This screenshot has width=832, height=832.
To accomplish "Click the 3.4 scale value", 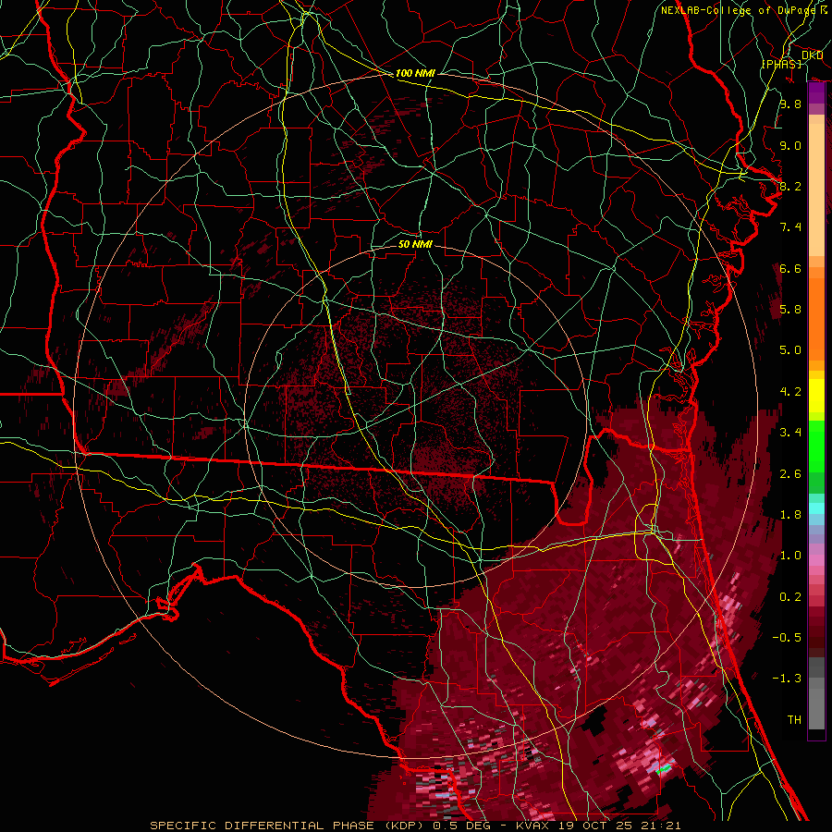I will [x=790, y=433].
